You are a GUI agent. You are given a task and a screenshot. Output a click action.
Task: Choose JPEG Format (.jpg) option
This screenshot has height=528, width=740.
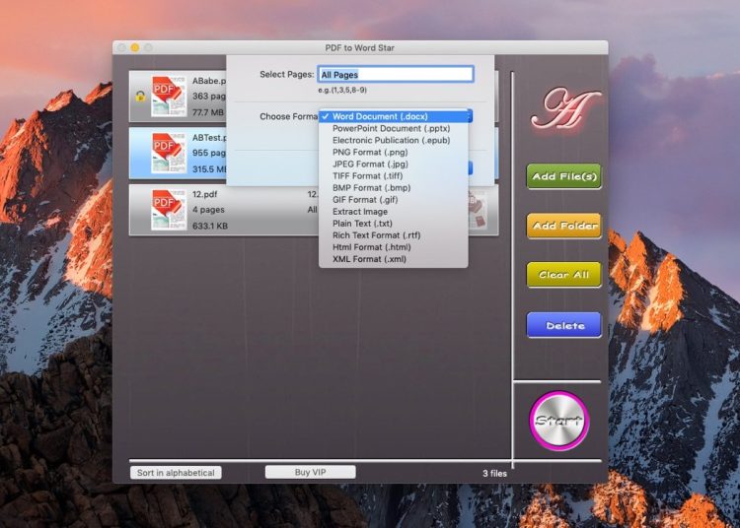click(x=371, y=165)
